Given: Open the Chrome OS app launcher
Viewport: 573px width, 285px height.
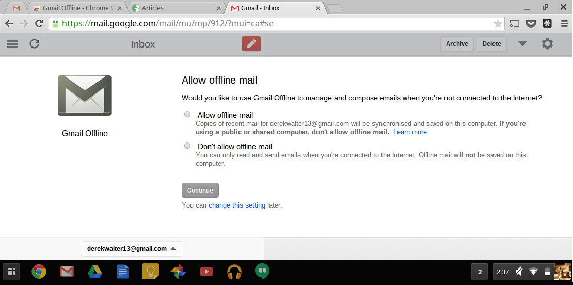Looking at the screenshot, I should coord(11,271).
